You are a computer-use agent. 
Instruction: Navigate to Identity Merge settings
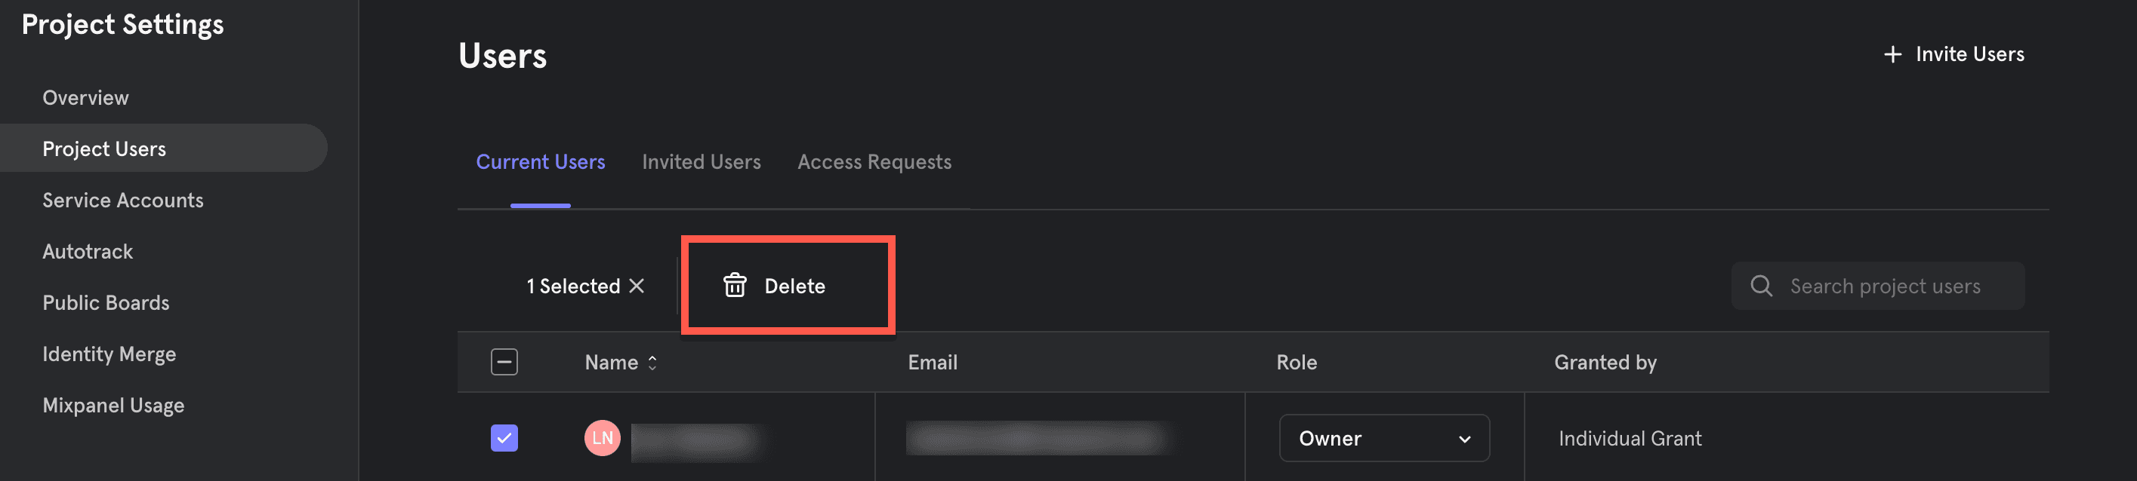point(109,354)
